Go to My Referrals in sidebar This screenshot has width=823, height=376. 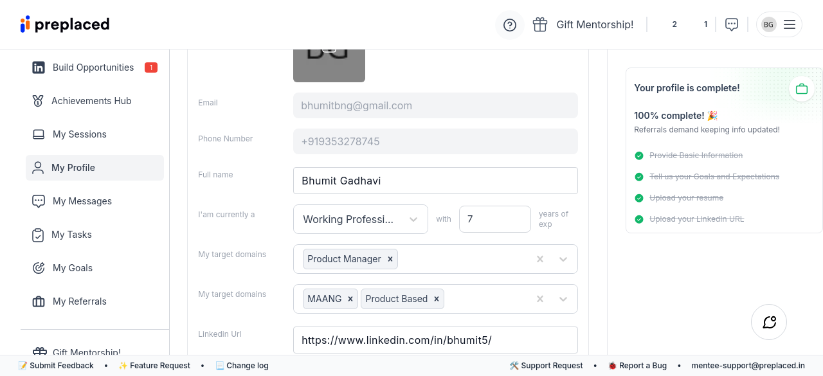(79, 301)
